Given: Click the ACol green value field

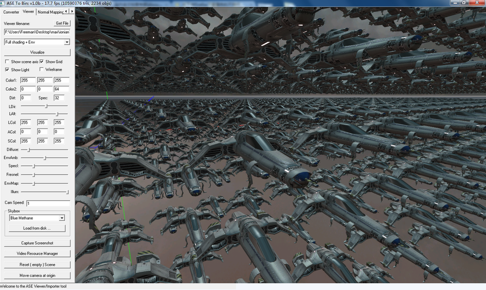Looking at the screenshot, I should click(x=42, y=132).
